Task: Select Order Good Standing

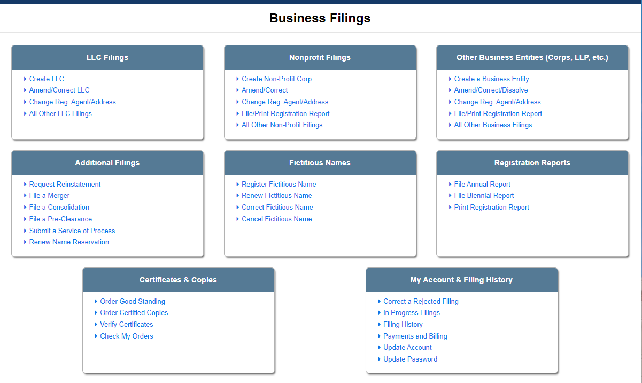Action: (x=132, y=301)
